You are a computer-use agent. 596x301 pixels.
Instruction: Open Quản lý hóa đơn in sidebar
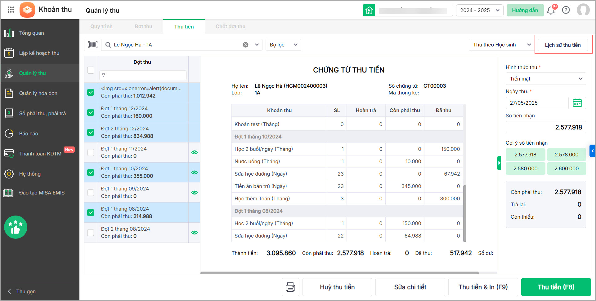pos(40,93)
